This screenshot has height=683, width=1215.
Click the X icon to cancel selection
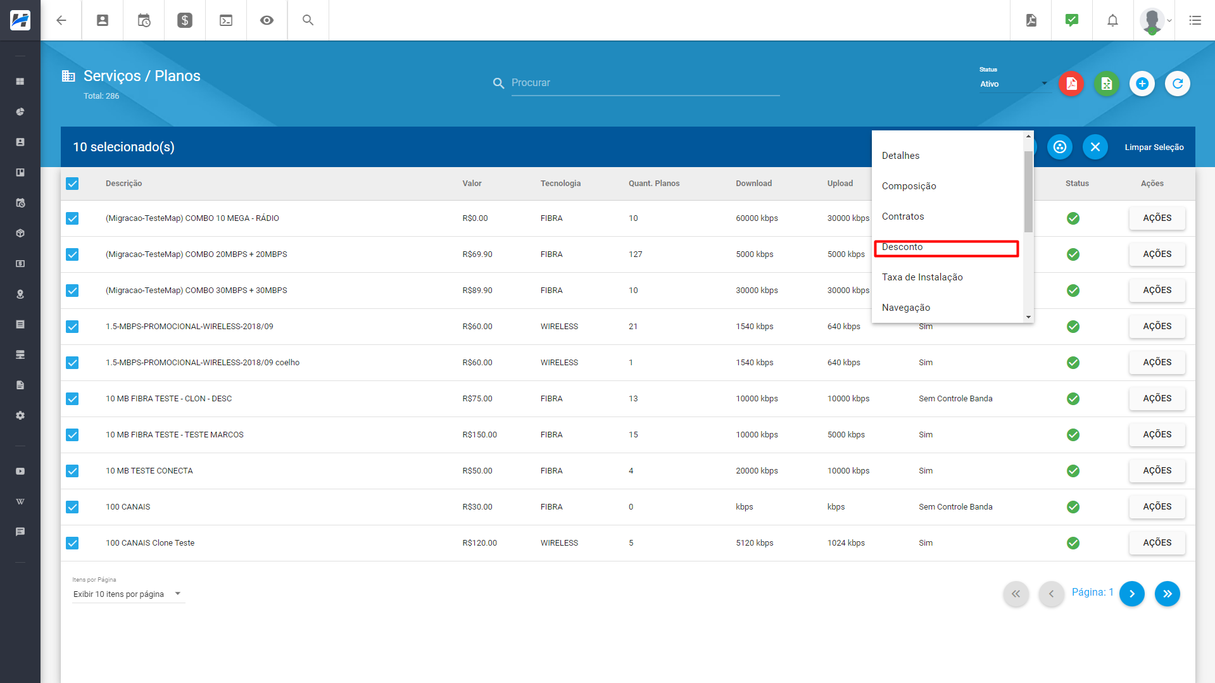(x=1095, y=147)
